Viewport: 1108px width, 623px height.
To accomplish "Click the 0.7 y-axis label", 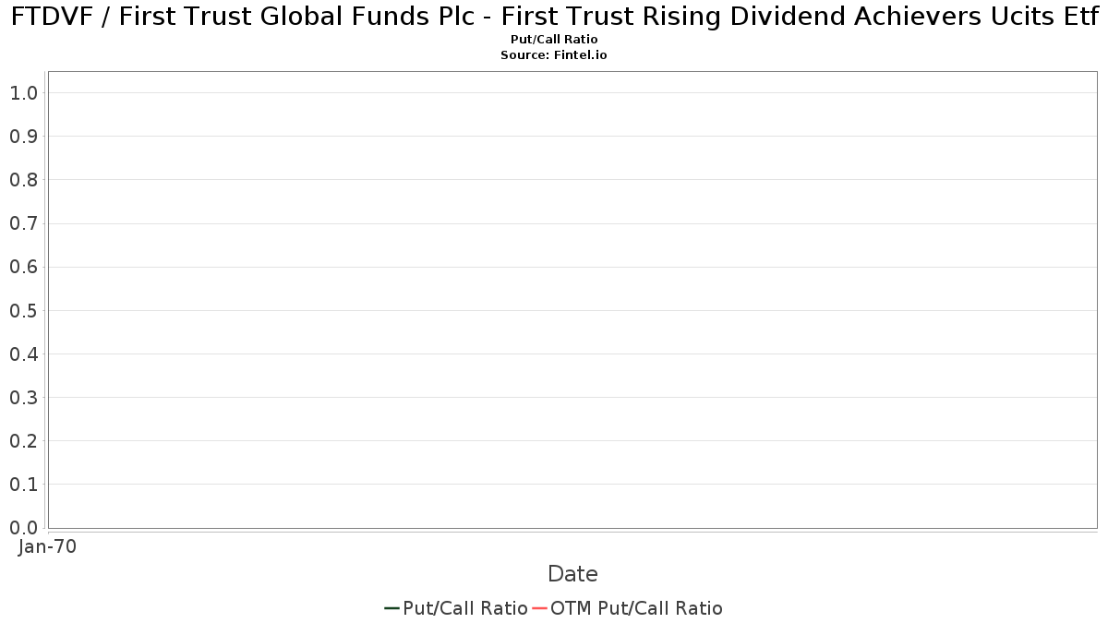I will coord(23,223).
